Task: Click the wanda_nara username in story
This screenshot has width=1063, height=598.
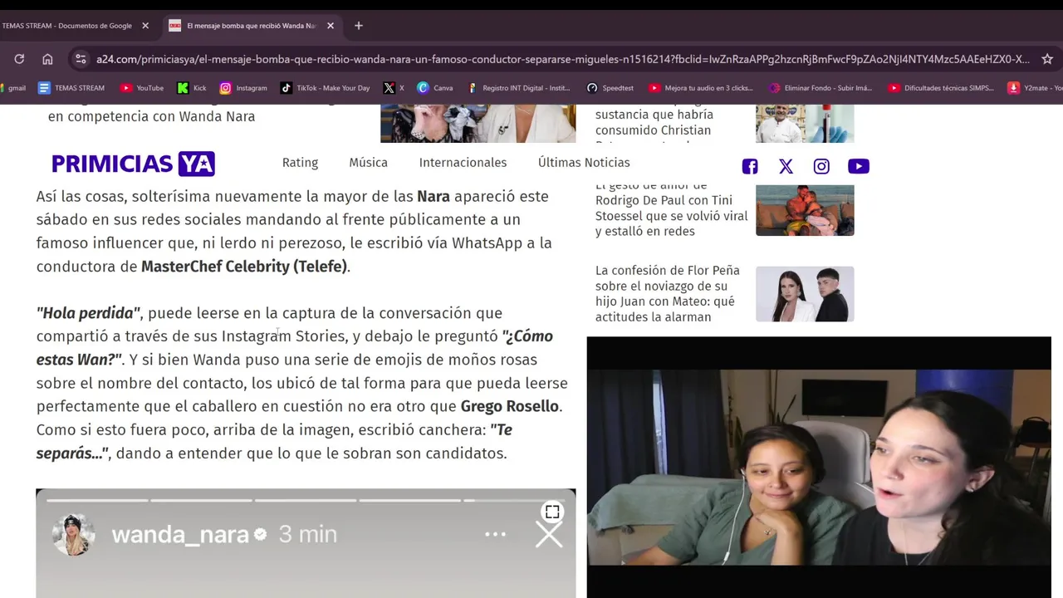Action: coord(180,534)
